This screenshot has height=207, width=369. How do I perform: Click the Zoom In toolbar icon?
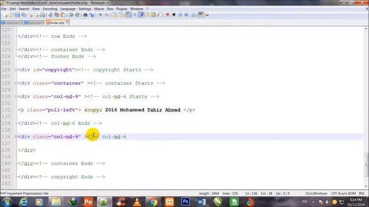[x=100, y=15]
